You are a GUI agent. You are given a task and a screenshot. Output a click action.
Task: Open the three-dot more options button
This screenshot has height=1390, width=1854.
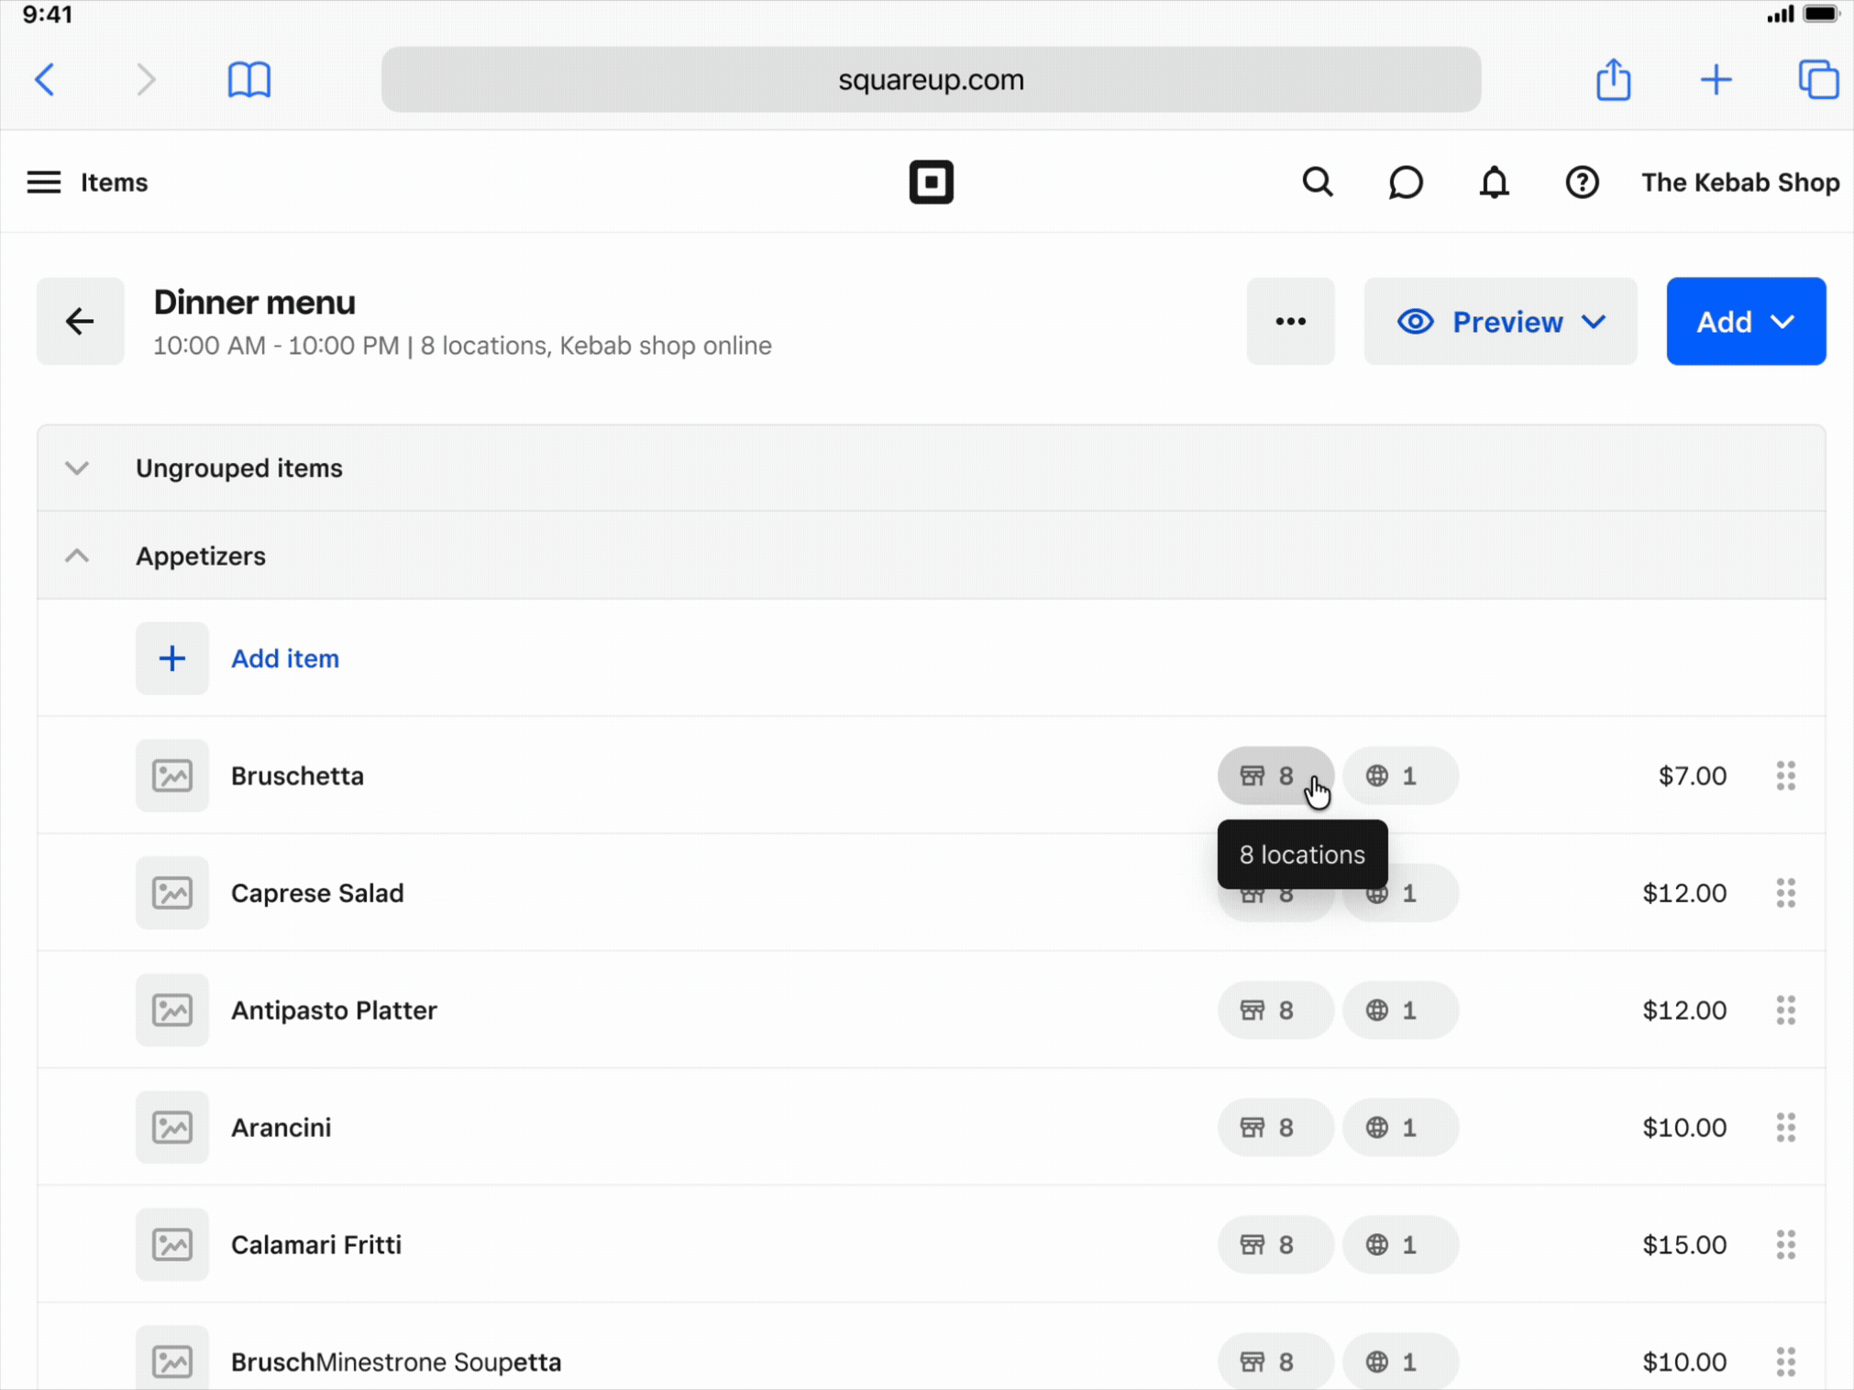pyautogui.click(x=1290, y=322)
